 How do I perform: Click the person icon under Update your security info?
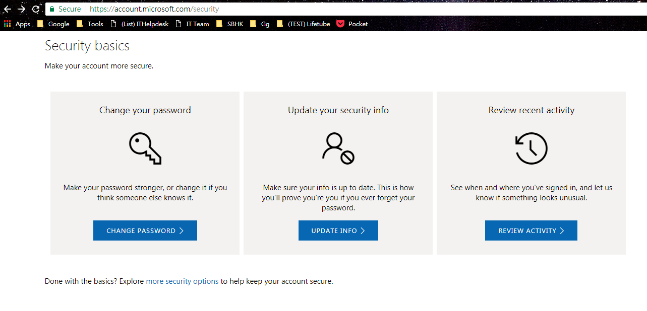338,148
